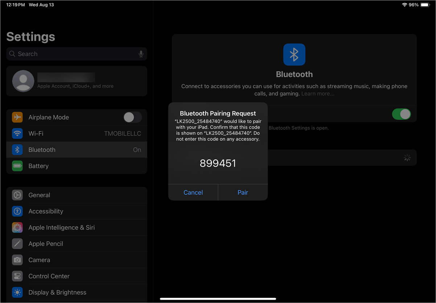436x303 pixels.
Task: Tap the green Battery icon
Action: point(17,166)
